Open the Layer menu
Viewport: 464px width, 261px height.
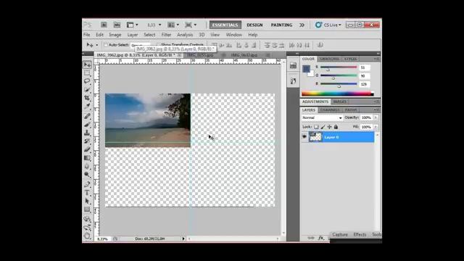pyautogui.click(x=133, y=35)
